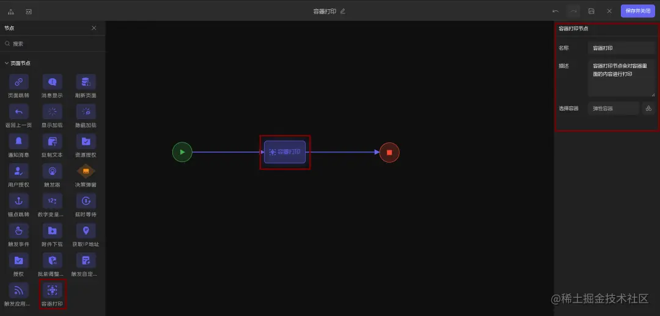
Task: Click the 保存并关闭 button
Action: click(x=637, y=11)
